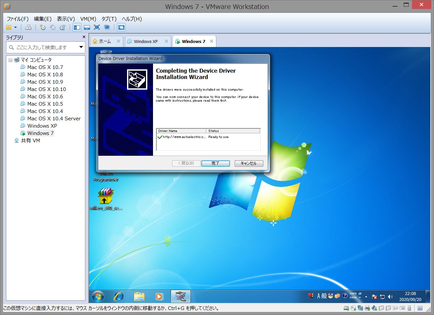Click the IME help question mark icon
The image size is (434, 315).
pyautogui.click(x=345, y=296)
